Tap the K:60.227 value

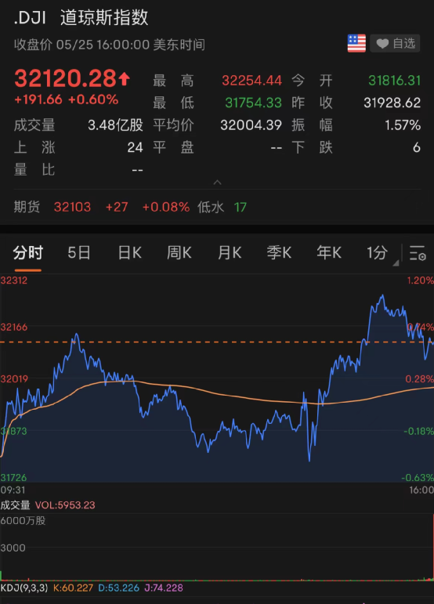coord(73,588)
